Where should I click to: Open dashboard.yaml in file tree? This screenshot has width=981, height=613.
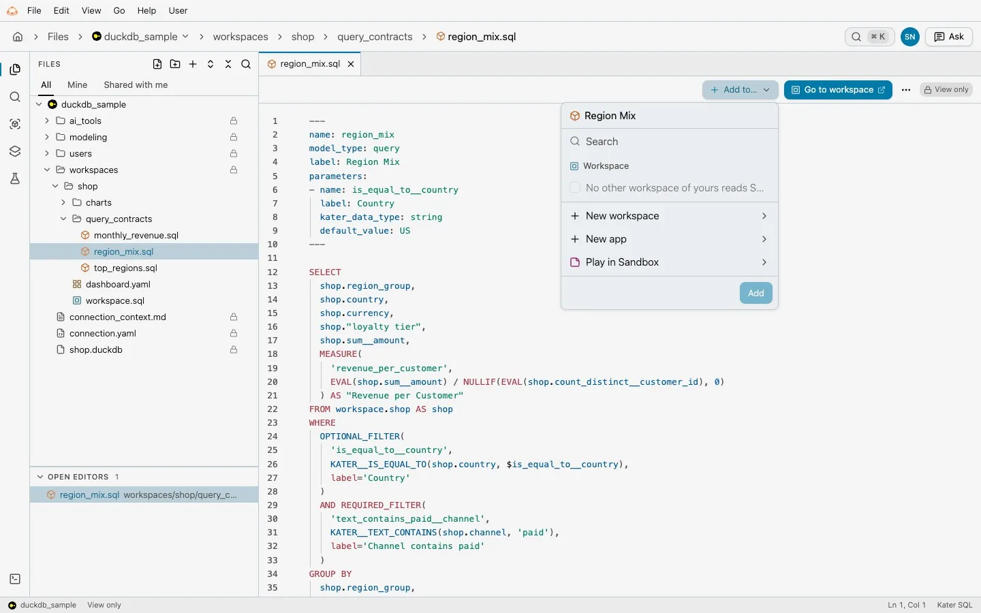[x=118, y=284]
